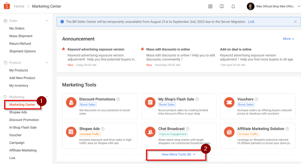Click Increase Traffic tag under Shopee Ads
301x164 pixels.
pyautogui.click(x=90, y=134)
